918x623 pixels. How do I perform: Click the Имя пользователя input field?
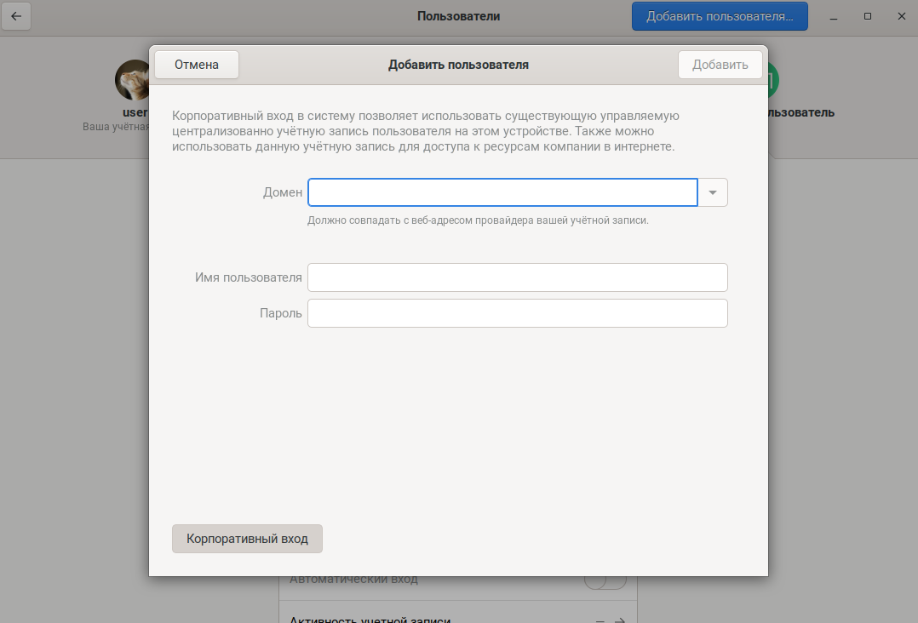click(x=517, y=277)
